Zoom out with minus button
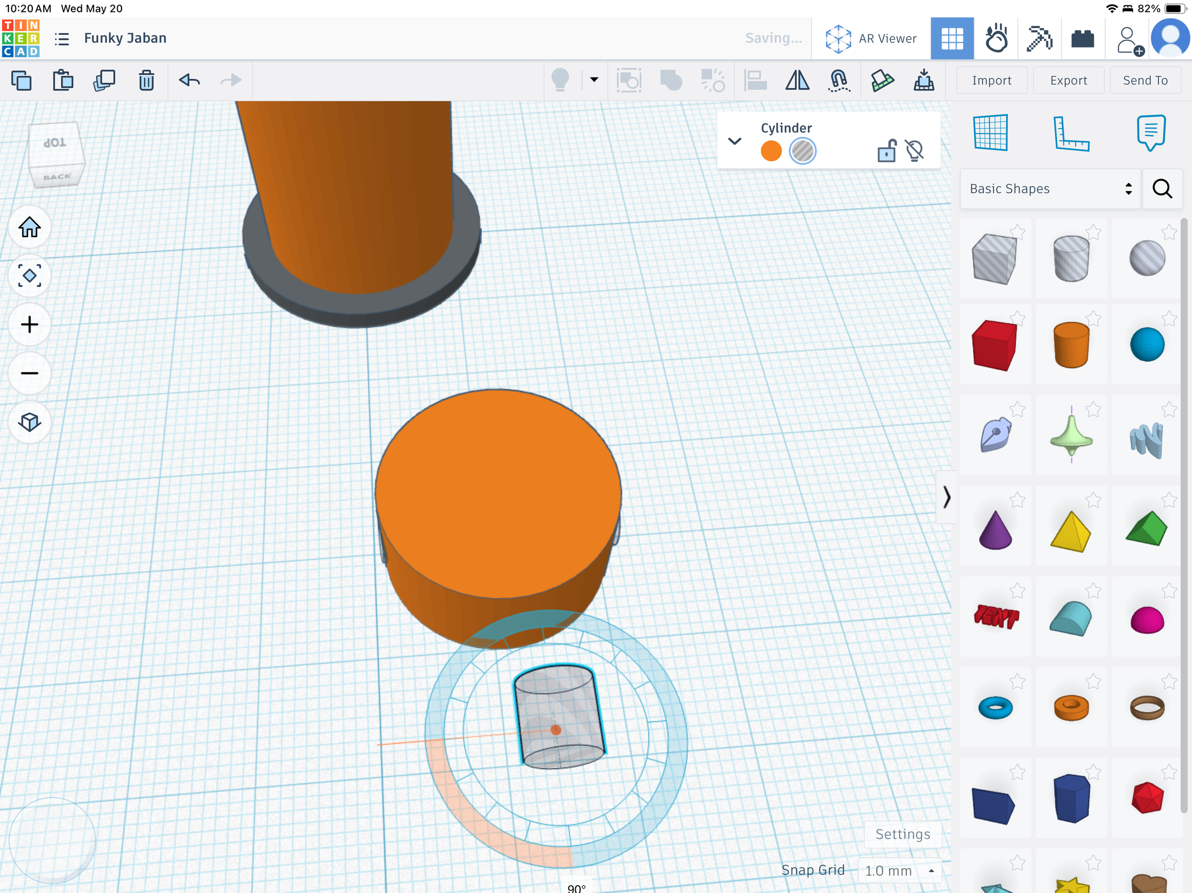This screenshot has width=1192, height=893. 30,373
